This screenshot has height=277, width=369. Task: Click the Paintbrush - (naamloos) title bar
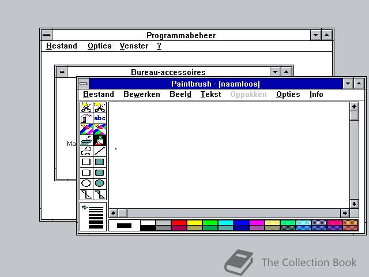[x=216, y=84]
